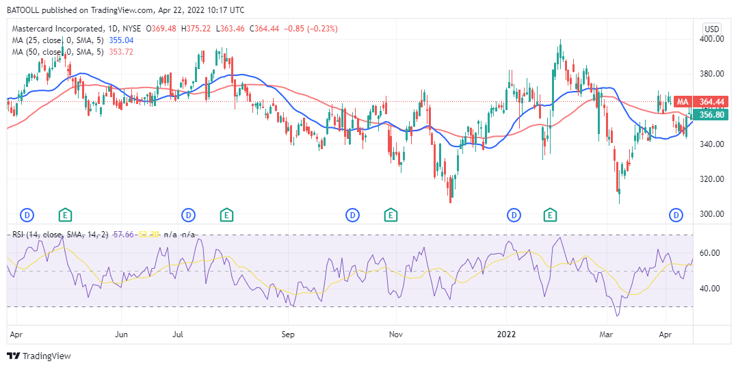The width and height of the screenshot is (738, 368).
Task: Click the 300.00 price axis label
Action: pyautogui.click(x=710, y=214)
